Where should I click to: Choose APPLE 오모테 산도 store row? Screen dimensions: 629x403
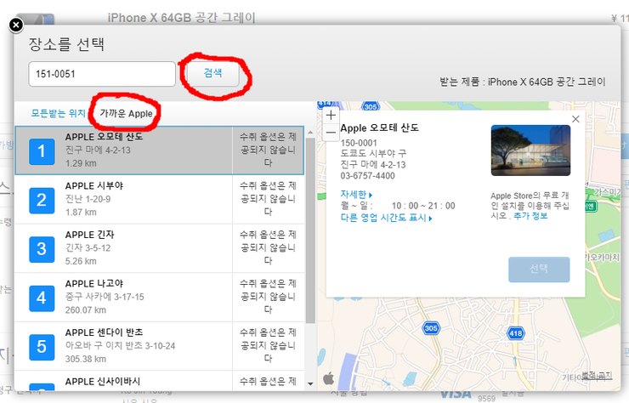coord(159,150)
